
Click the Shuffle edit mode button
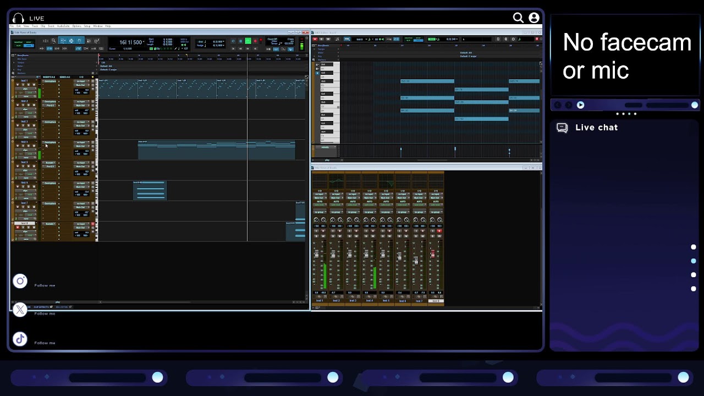coord(18,42)
